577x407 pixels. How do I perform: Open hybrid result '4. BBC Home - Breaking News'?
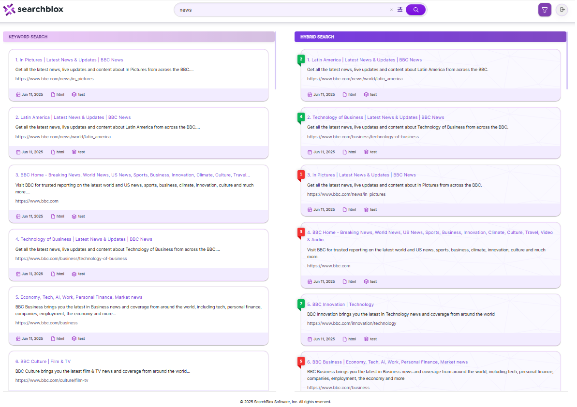click(x=431, y=236)
